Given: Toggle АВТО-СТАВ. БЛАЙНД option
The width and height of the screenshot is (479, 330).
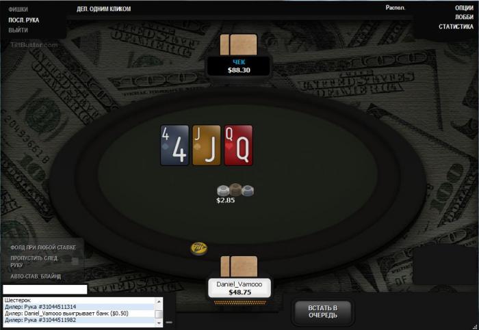Looking at the screenshot, I should 36,276.
